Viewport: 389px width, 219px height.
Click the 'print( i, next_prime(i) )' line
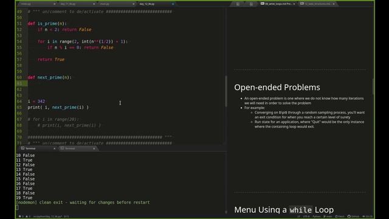pyautogui.click(x=58, y=107)
